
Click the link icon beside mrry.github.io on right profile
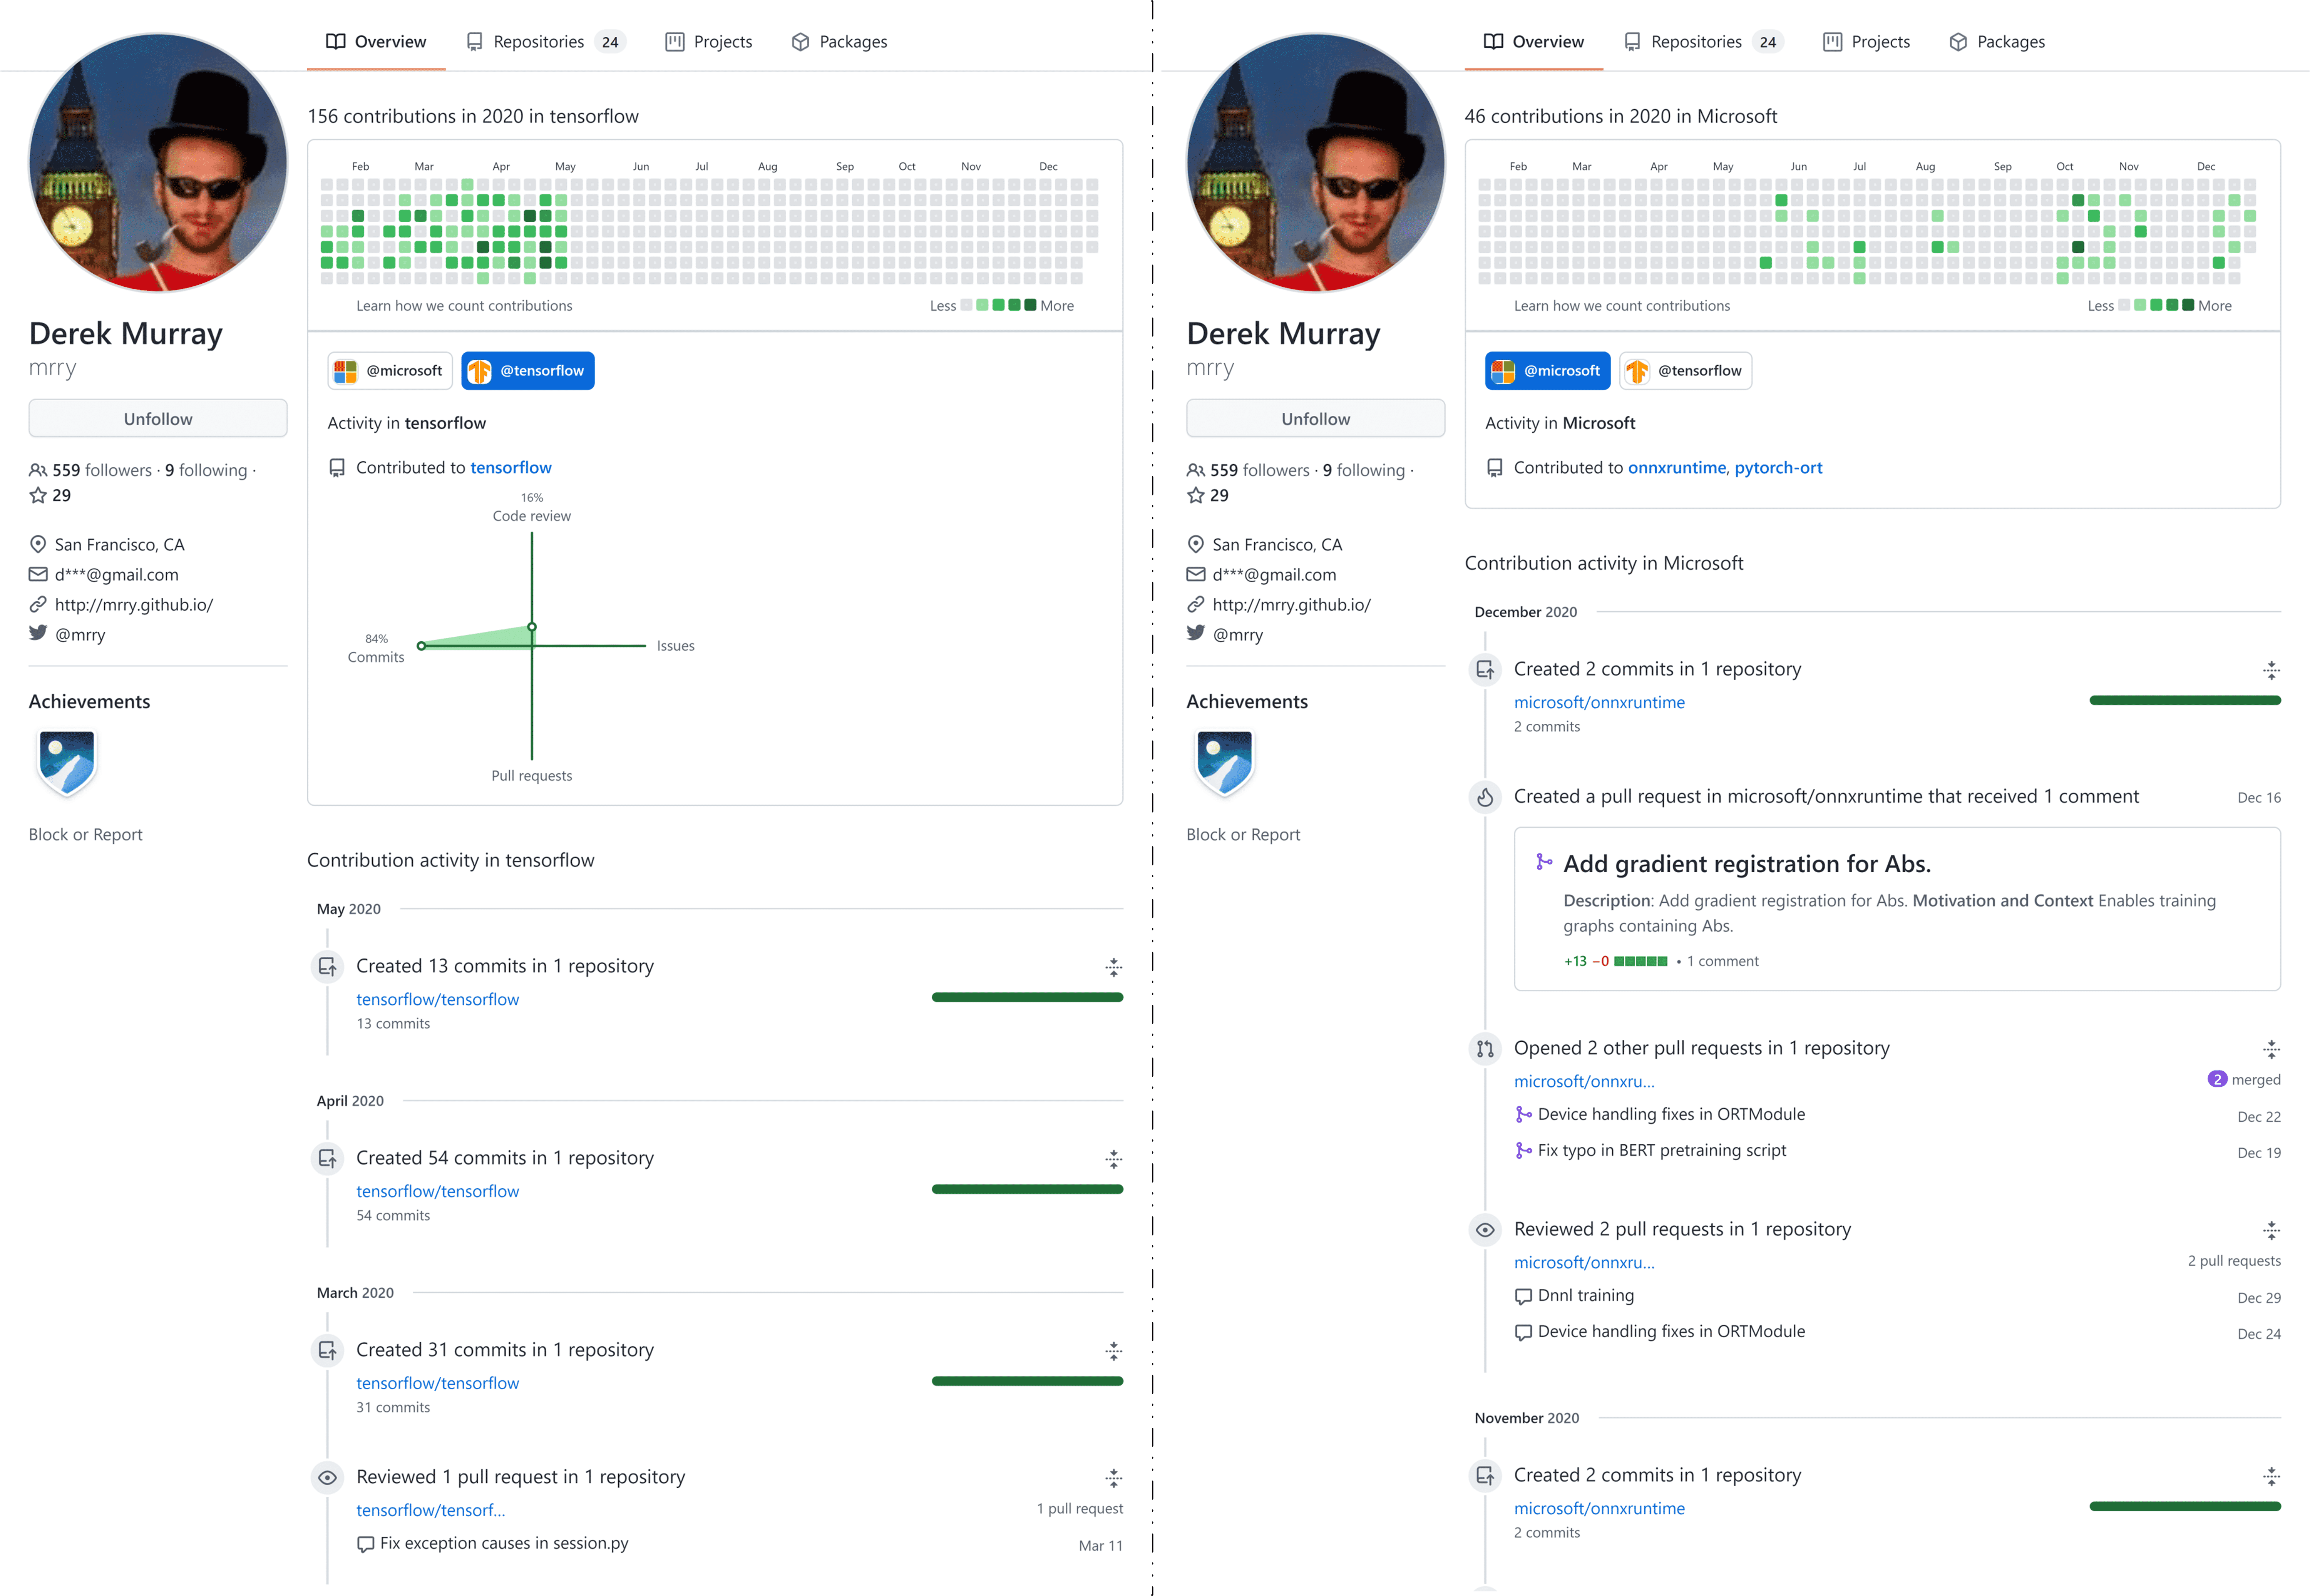tap(1195, 604)
